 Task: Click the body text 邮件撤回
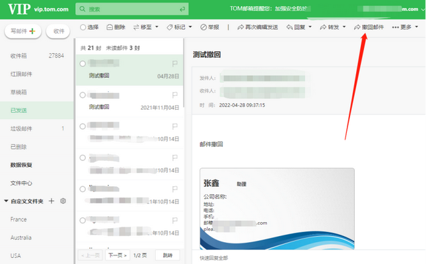(x=212, y=144)
